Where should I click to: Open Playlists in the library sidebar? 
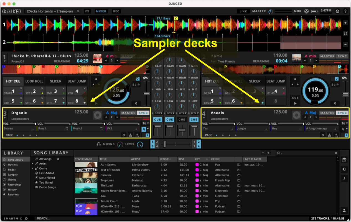(13, 165)
